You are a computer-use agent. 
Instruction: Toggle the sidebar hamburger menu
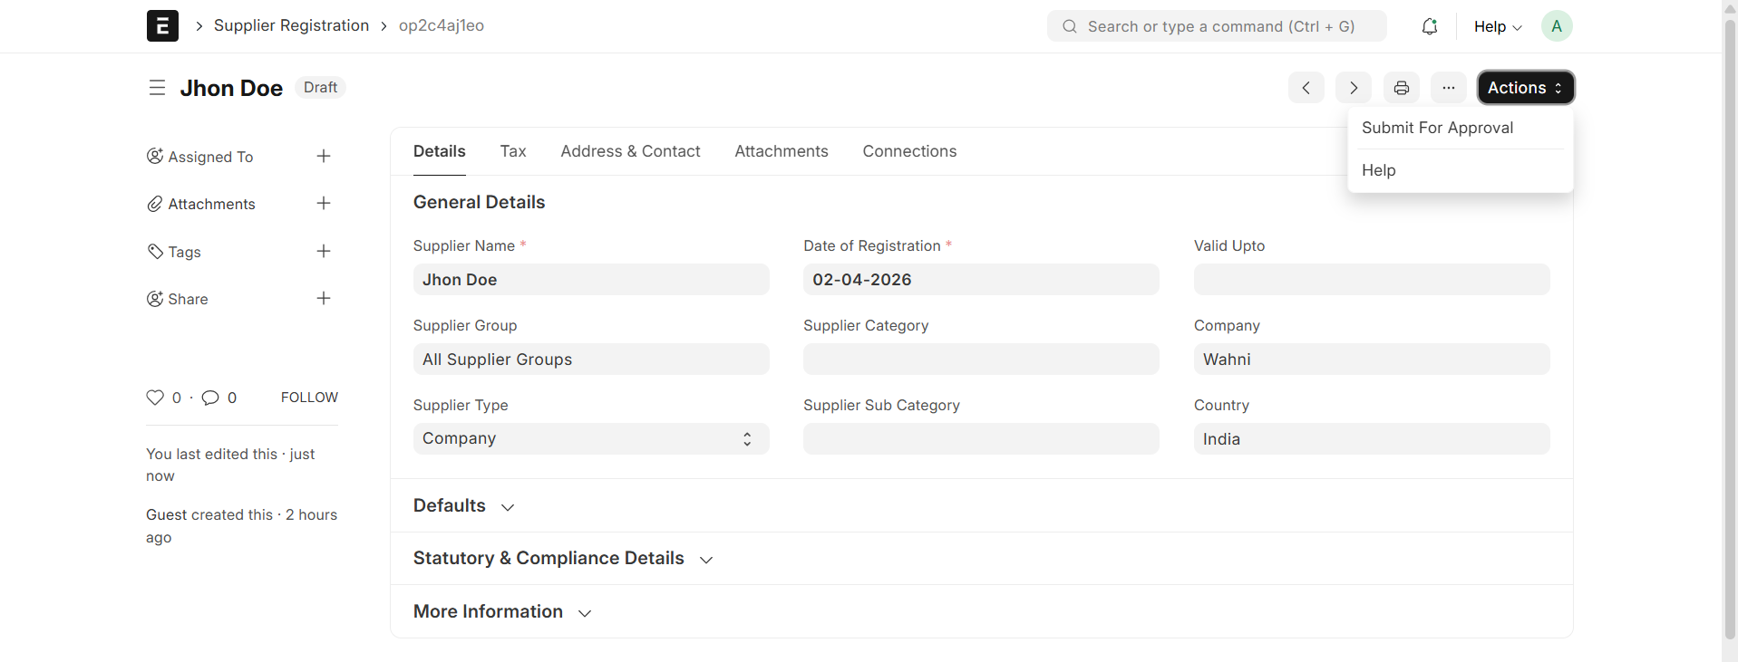(x=157, y=88)
